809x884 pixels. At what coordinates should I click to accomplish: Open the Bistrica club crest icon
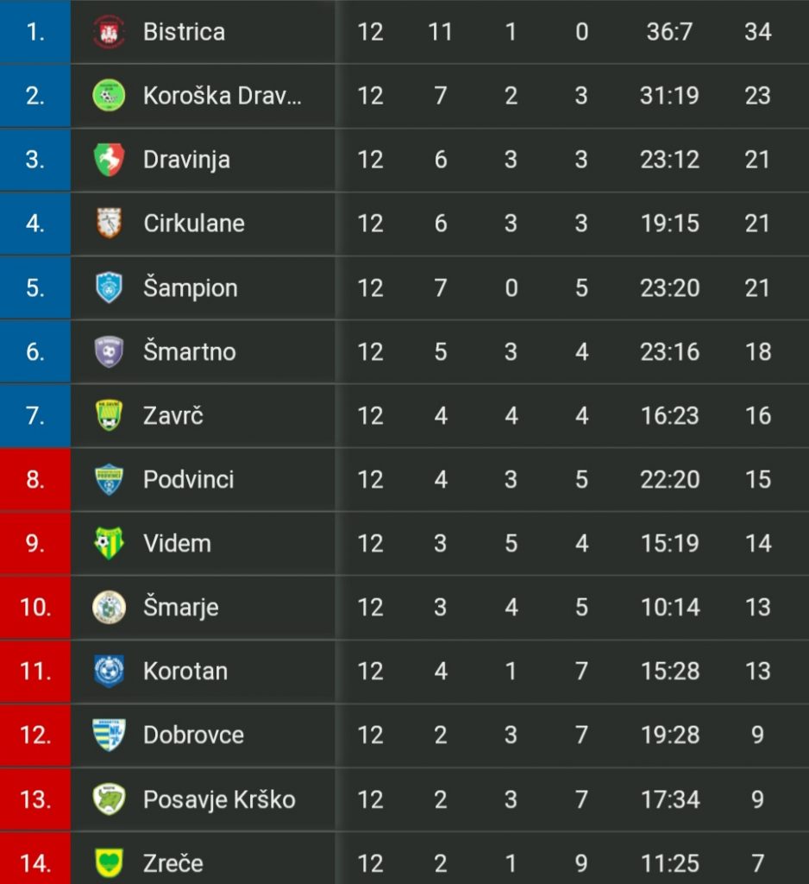click(x=108, y=32)
